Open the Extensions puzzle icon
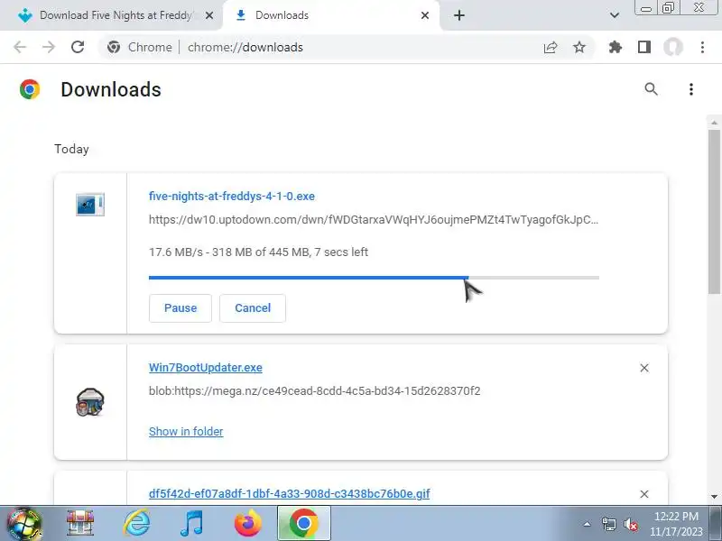This screenshot has height=541, width=722. pyautogui.click(x=616, y=47)
